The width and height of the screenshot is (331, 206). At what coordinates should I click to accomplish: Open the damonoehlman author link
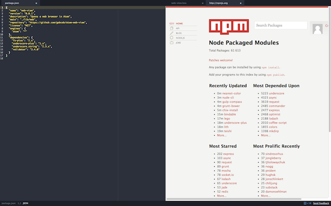pyautogui.click(x=276, y=192)
